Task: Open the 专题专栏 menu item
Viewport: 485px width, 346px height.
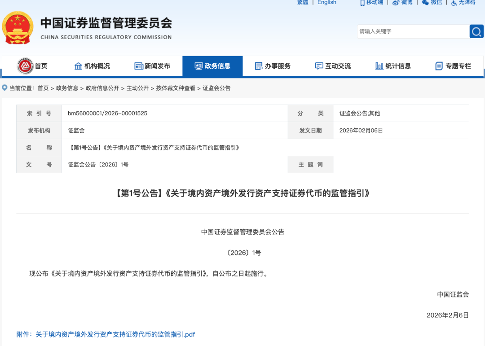Action: (x=454, y=66)
